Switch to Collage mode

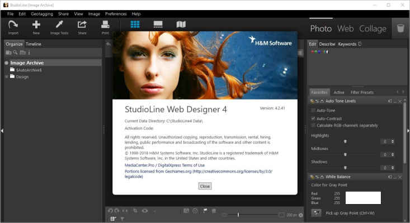click(x=373, y=28)
